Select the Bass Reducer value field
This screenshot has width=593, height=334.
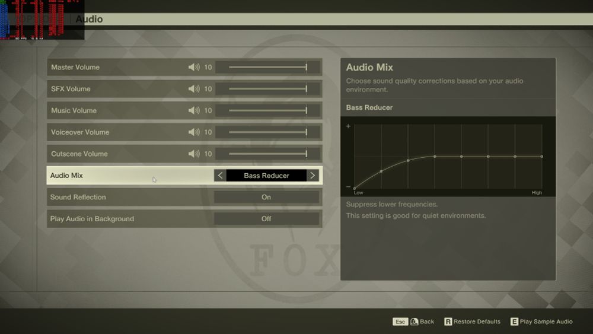267,176
